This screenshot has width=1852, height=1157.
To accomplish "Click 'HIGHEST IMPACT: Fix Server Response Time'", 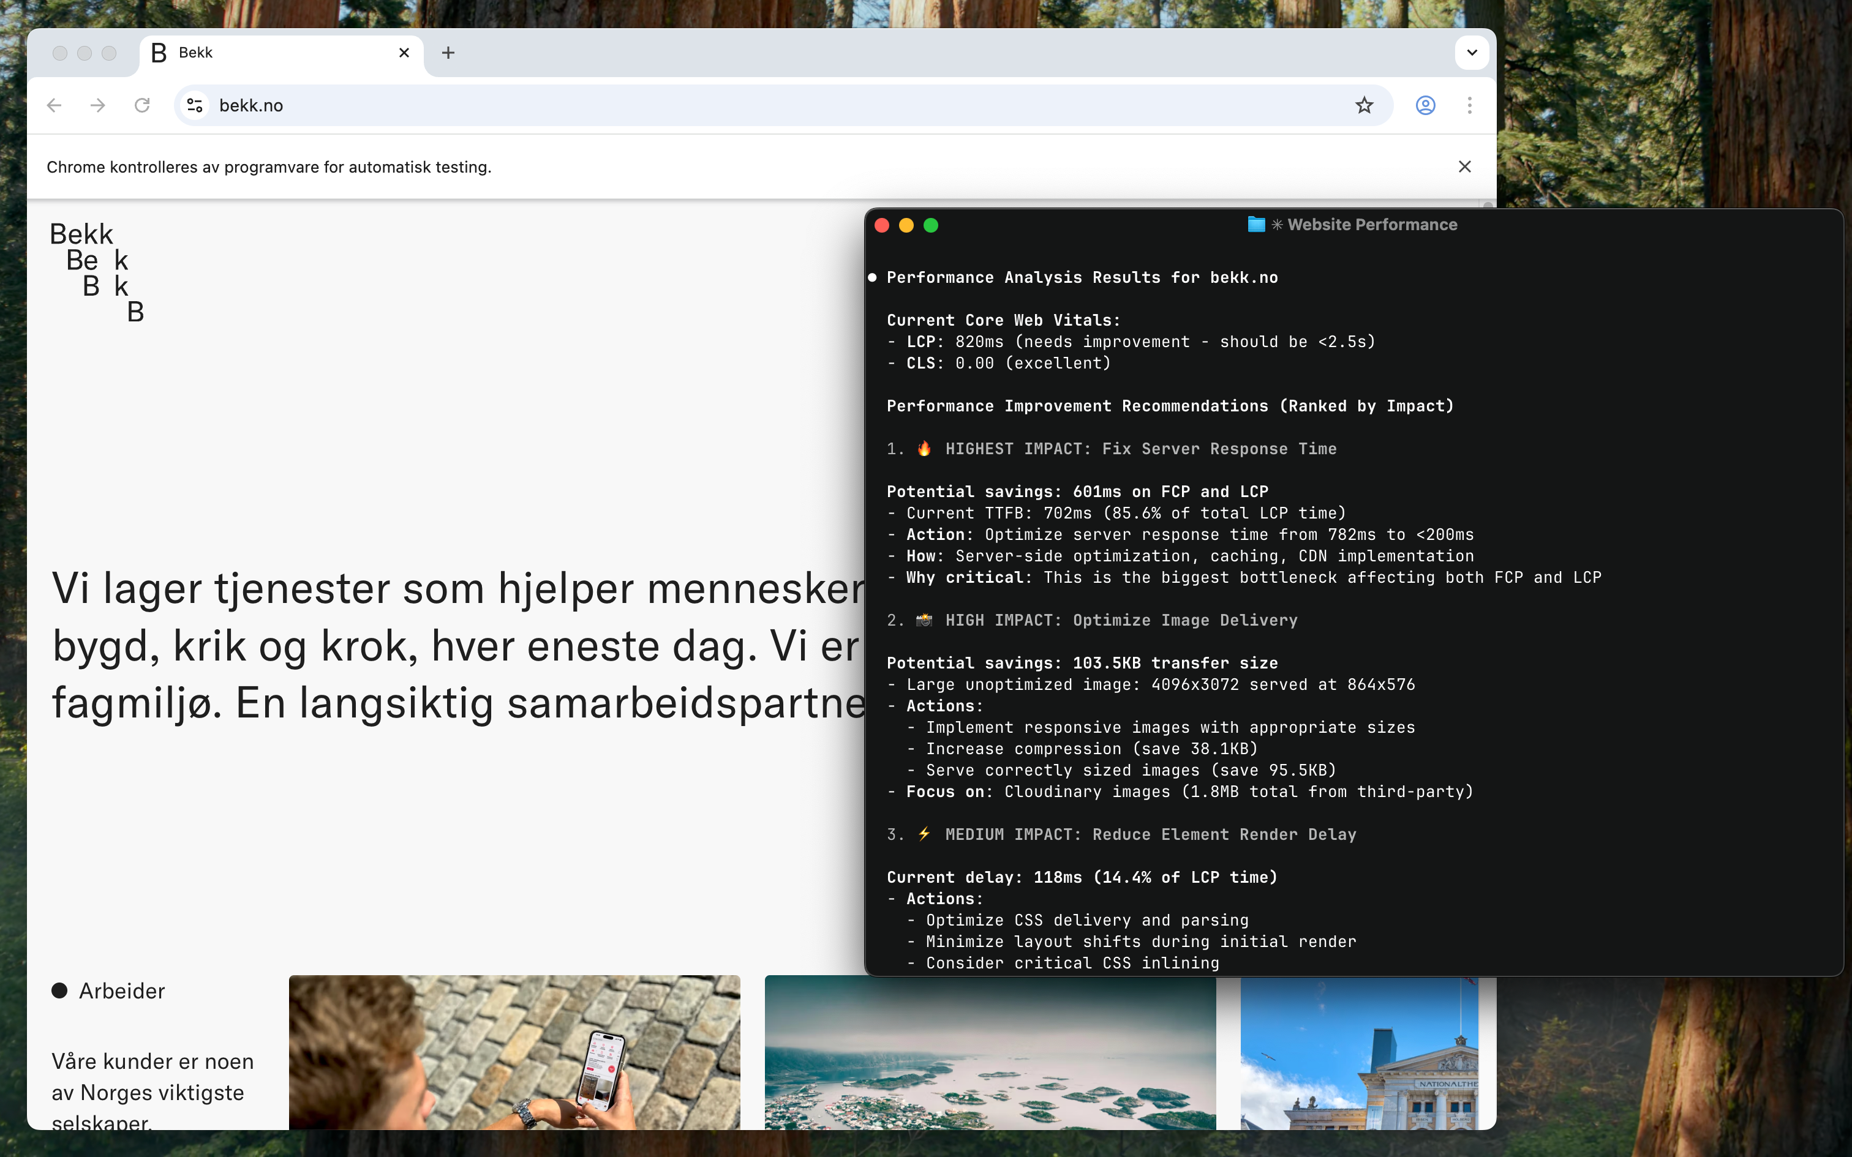I will point(1141,449).
